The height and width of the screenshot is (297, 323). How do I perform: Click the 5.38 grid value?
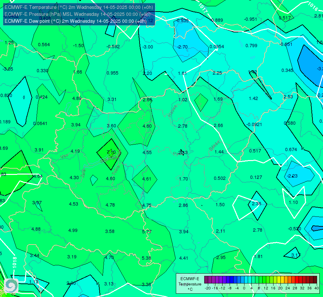pos(146,258)
